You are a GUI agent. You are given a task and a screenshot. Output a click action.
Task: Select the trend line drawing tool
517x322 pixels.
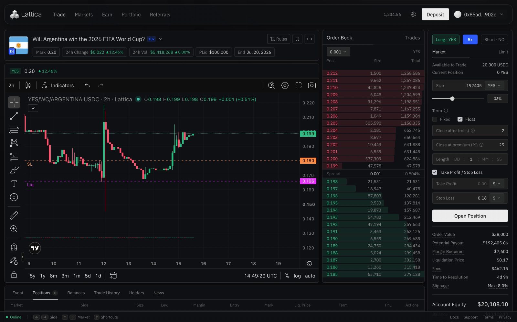pos(14,116)
